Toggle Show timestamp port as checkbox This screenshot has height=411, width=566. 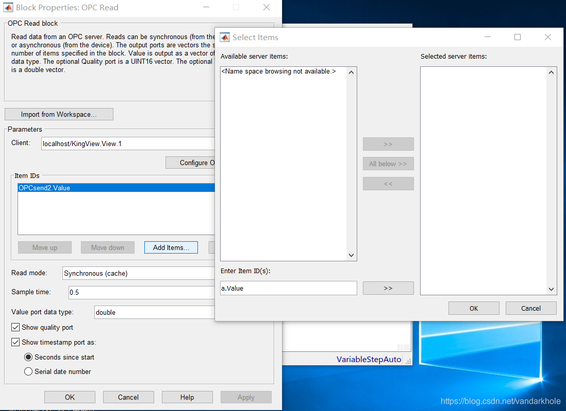[x=15, y=342]
